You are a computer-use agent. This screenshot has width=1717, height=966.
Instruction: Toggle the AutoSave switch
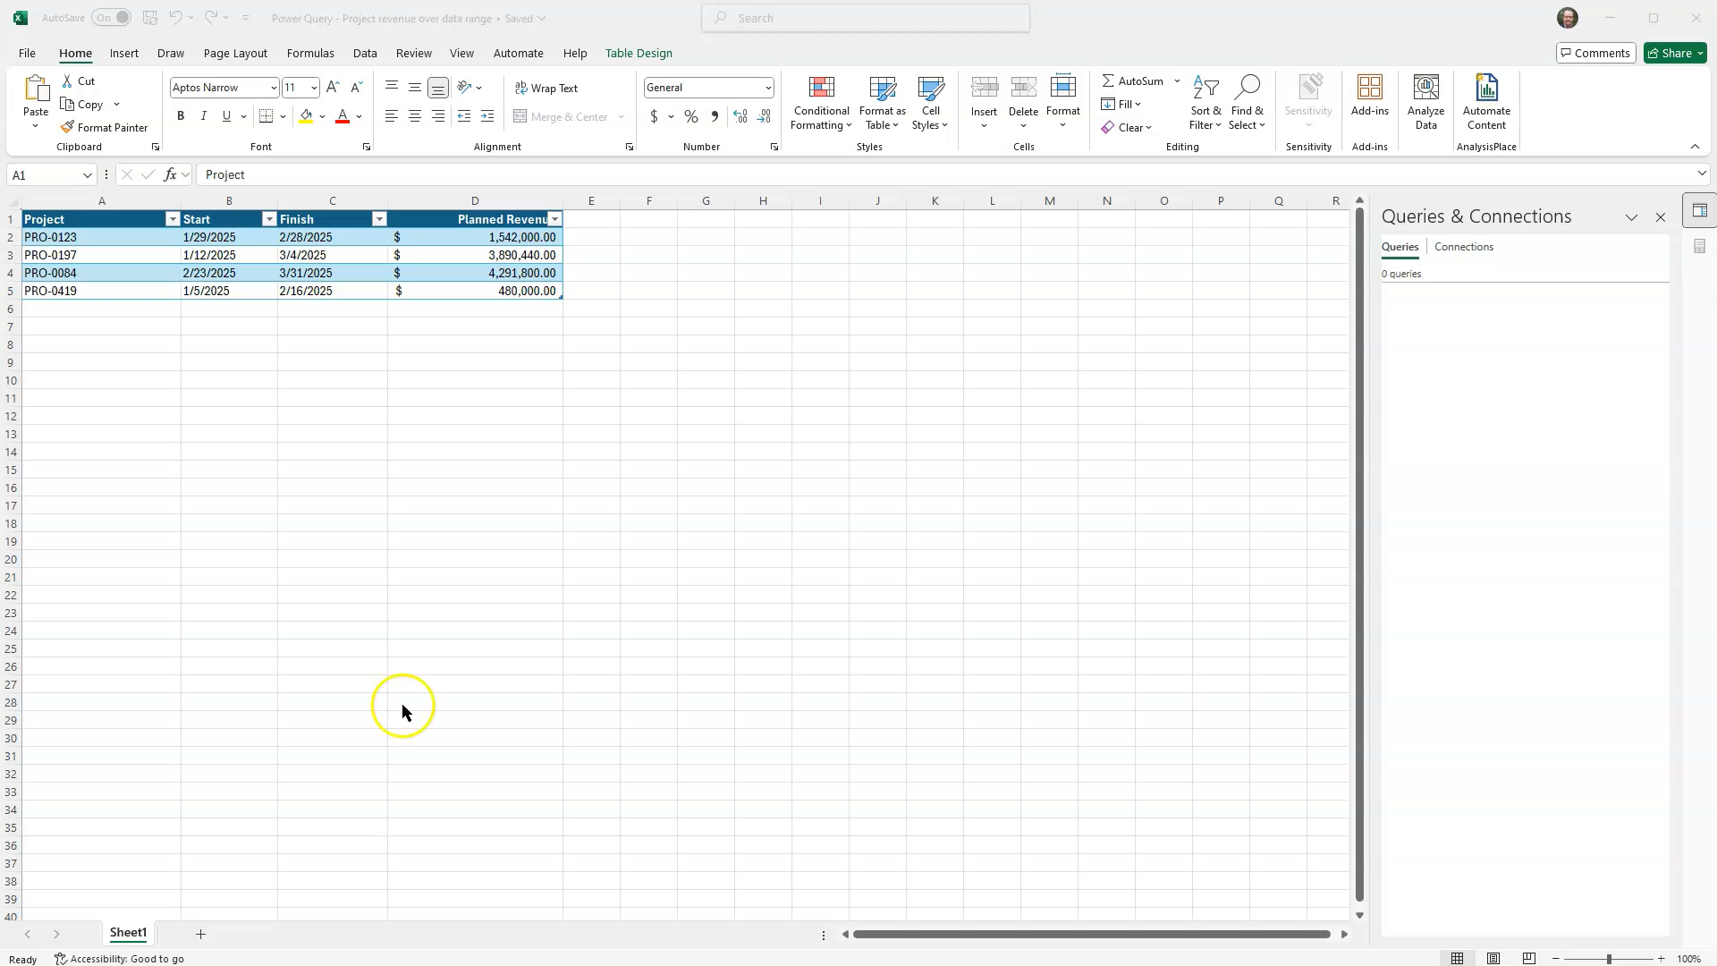[x=112, y=17]
